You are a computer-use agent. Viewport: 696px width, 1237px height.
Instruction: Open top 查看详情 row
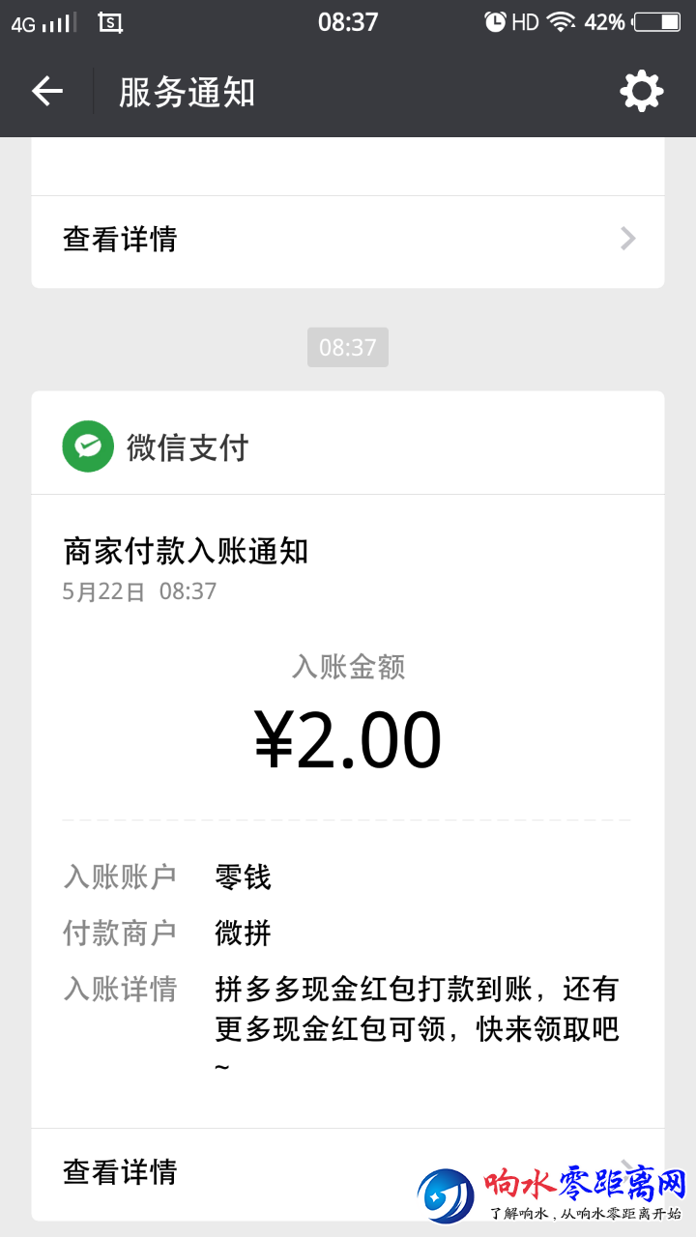(x=348, y=239)
